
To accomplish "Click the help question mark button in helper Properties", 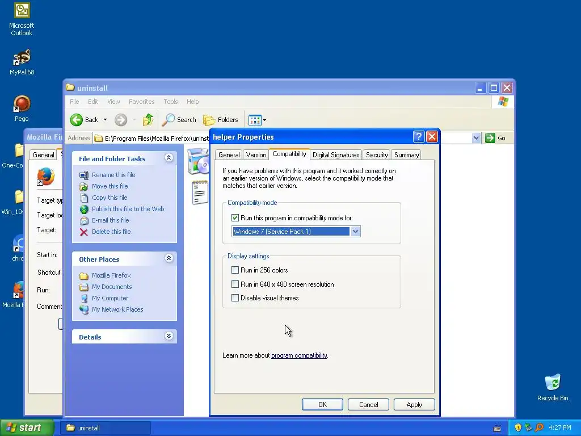I will (x=418, y=137).
